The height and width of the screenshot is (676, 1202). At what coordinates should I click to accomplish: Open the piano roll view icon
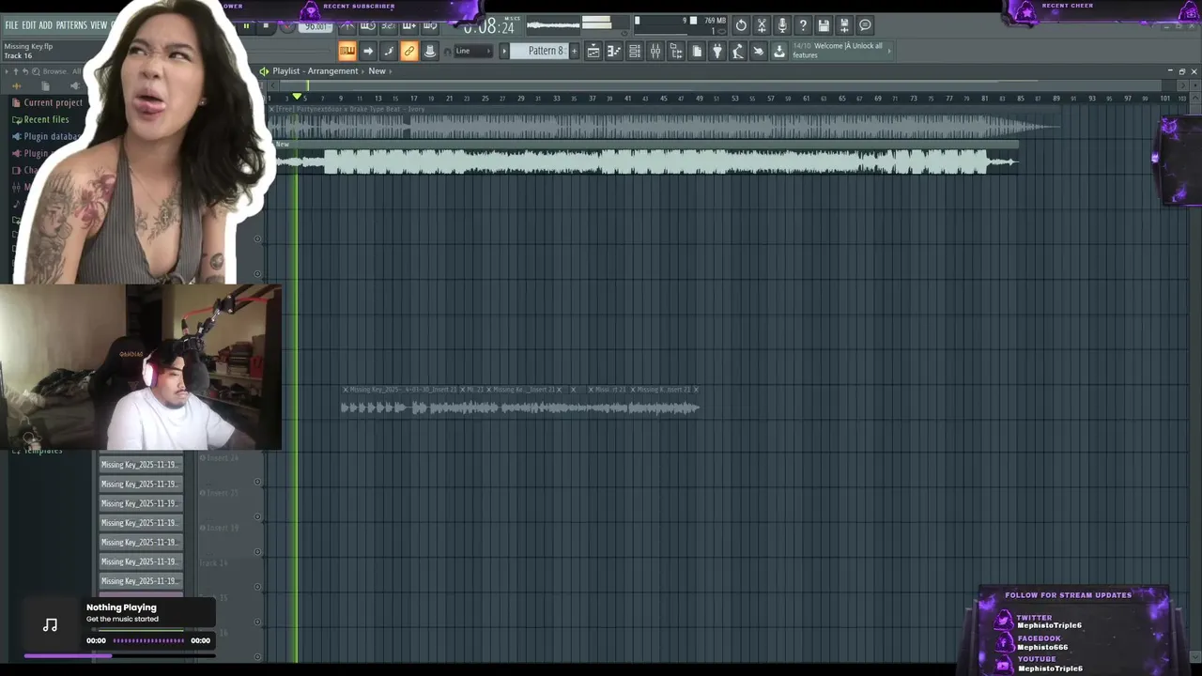pyautogui.click(x=614, y=51)
